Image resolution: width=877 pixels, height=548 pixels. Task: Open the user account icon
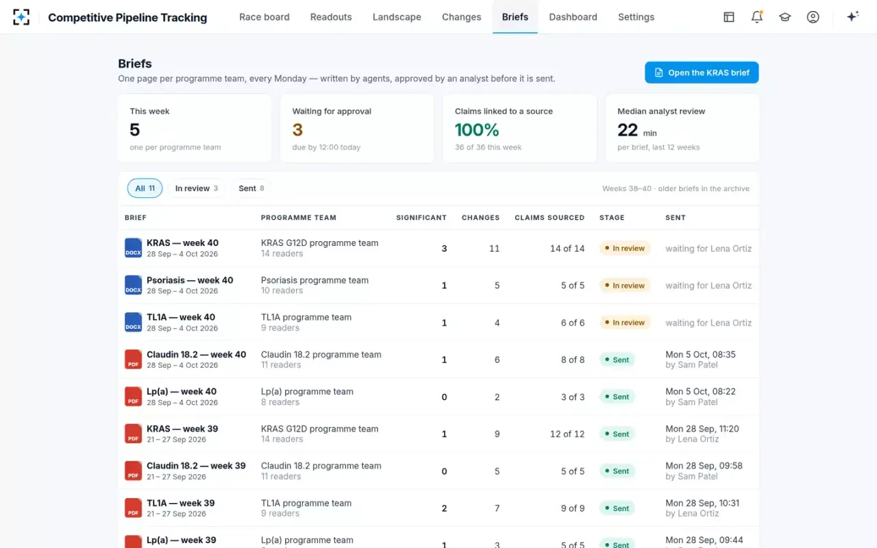click(x=813, y=17)
